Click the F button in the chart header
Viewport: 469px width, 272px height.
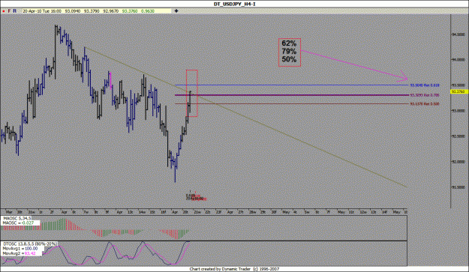pyautogui.click(x=9, y=11)
